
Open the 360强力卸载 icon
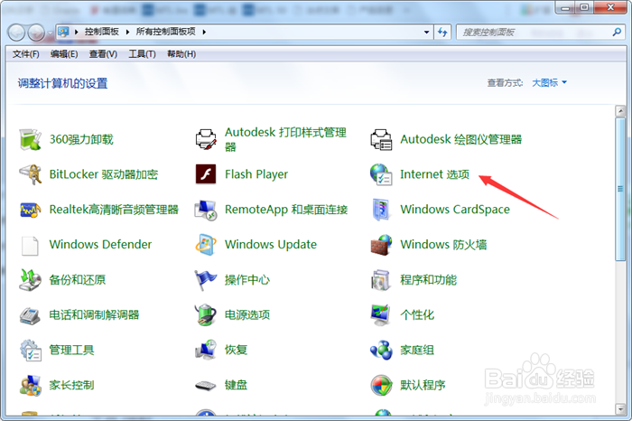pyautogui.click(x=30, y=139)
